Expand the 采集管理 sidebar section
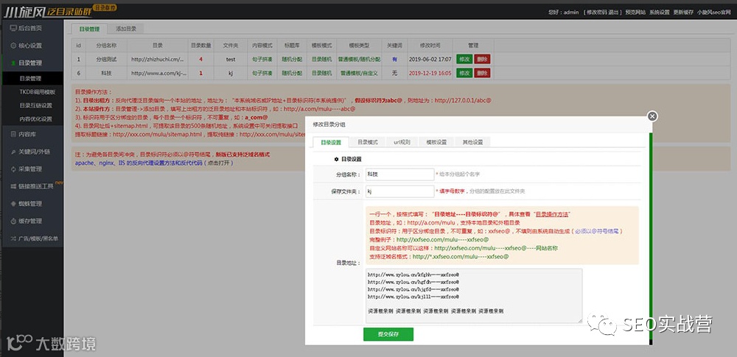Image resolution: width=737 pixels, height=357 pixels. (x=32, y=169)
